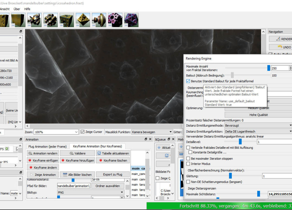Click Keyframe hinzufügen with red dot

tap(78, 160)
